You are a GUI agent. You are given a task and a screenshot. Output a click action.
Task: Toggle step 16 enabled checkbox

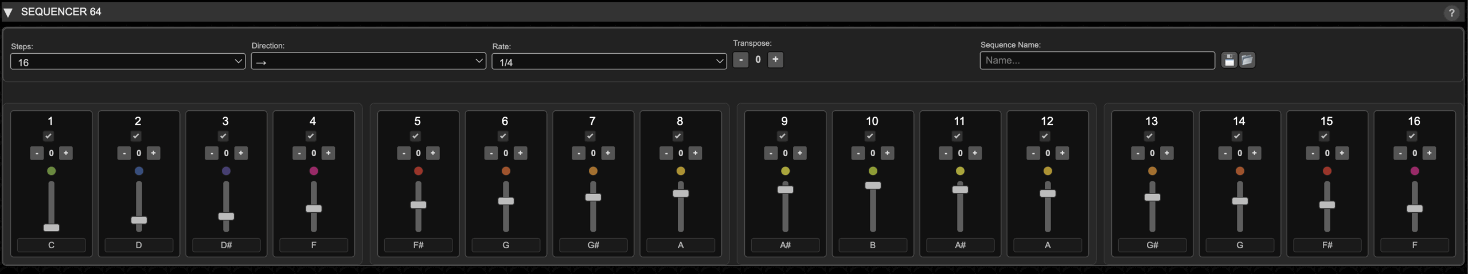tap(1412, 136)
